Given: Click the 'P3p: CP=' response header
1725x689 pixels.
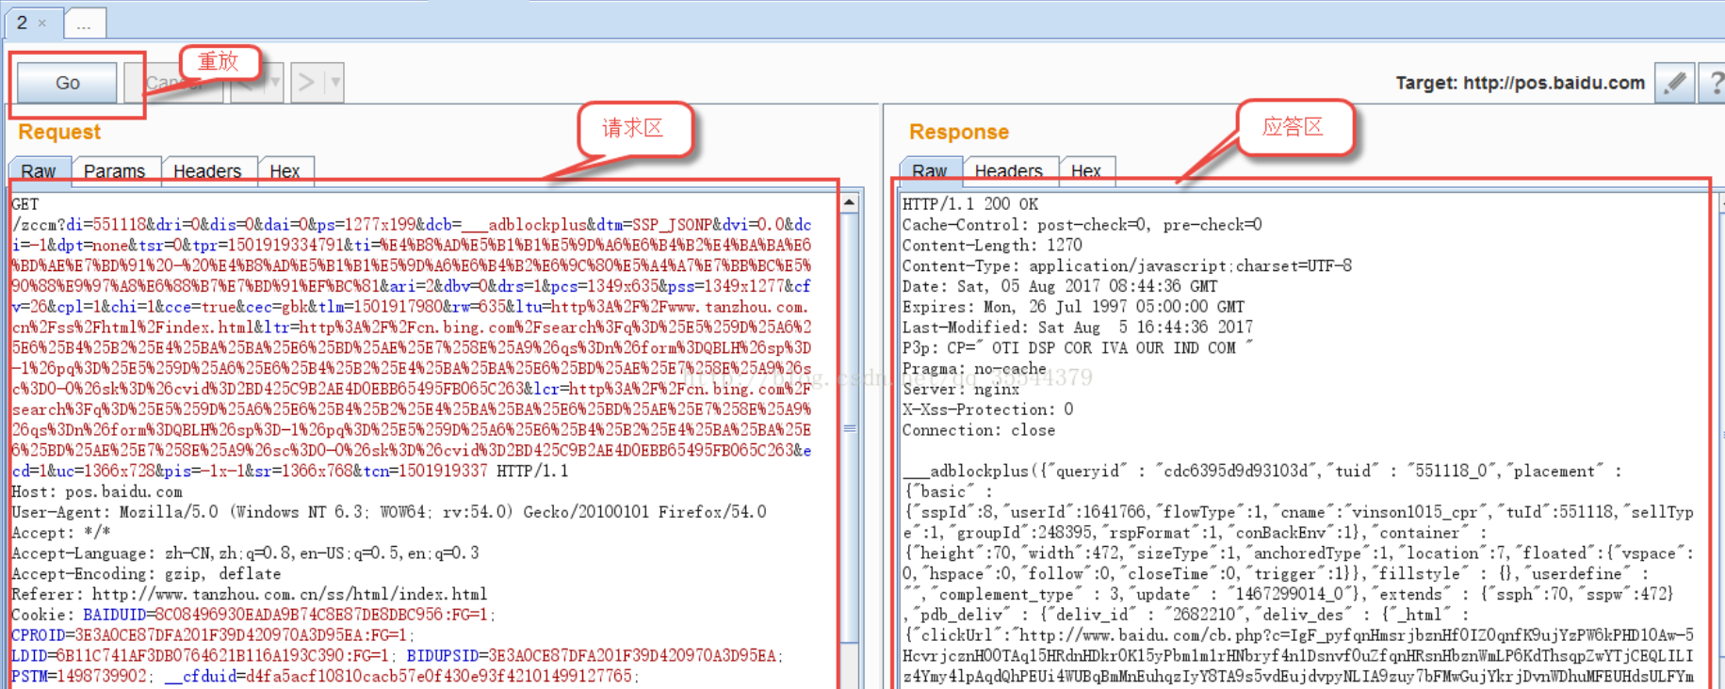Looking at the screenshot, I should click(1078, 348).
